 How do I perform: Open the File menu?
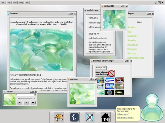pyautogui.click(x=3, y=3)
